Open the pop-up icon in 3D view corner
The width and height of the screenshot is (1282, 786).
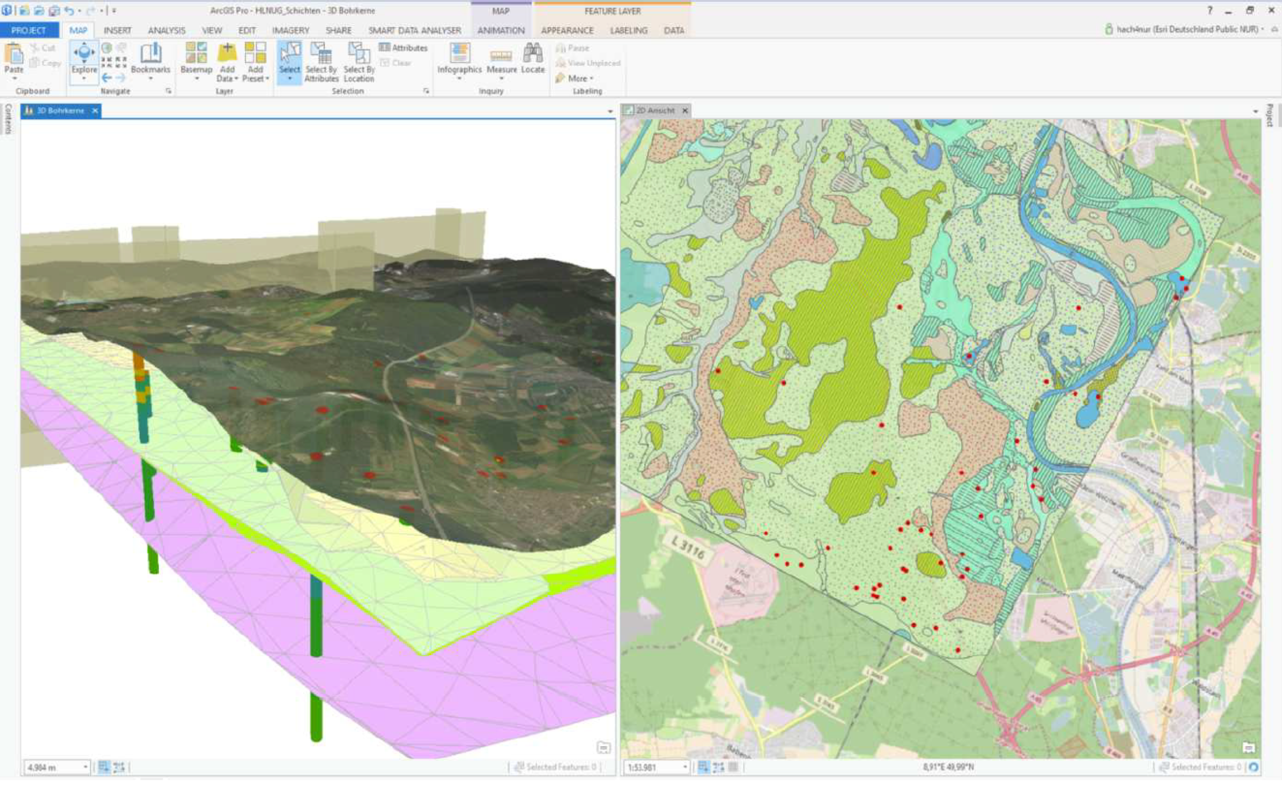point(603,748)
